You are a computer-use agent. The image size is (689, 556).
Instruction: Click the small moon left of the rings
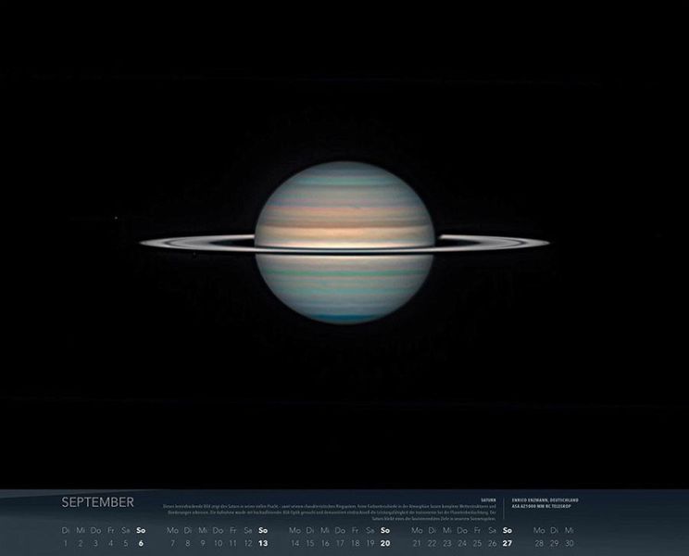point(115,220)
